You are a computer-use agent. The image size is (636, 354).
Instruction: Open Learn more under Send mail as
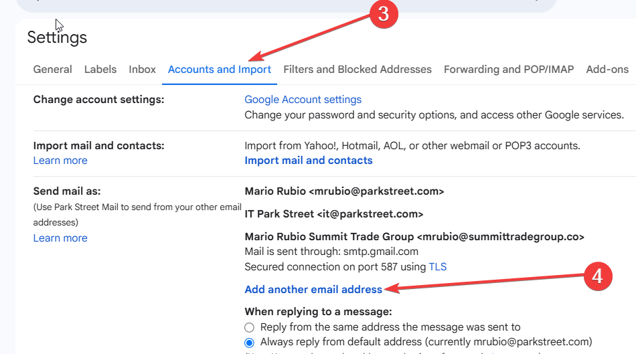(60, 238)
